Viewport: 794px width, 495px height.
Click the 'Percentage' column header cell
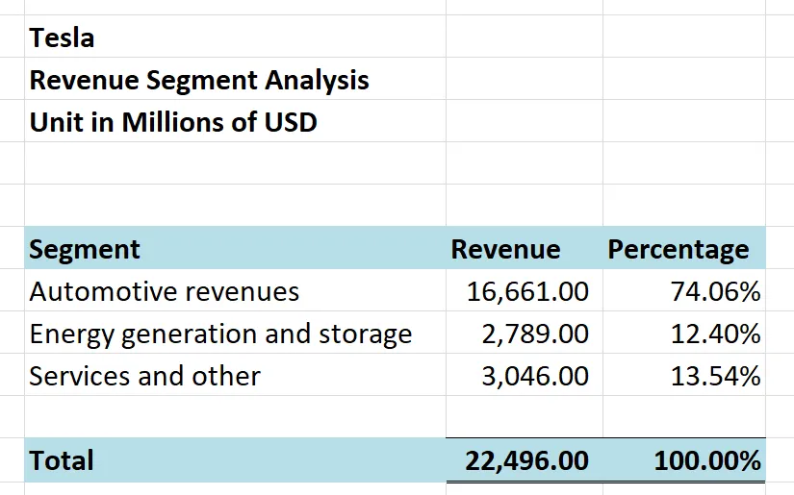pyautogui.click(x=684, y=248)
